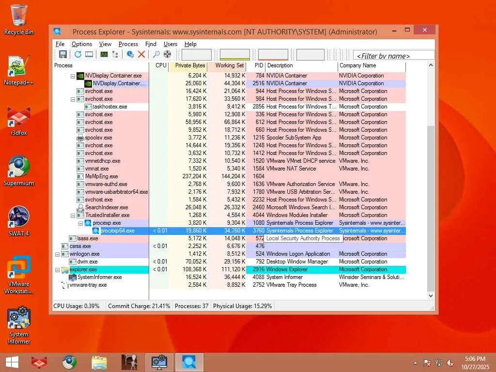Open the File menu
The height and width of the screenshot is (372, 496).
pyautogui.click(x=60, y=44)
